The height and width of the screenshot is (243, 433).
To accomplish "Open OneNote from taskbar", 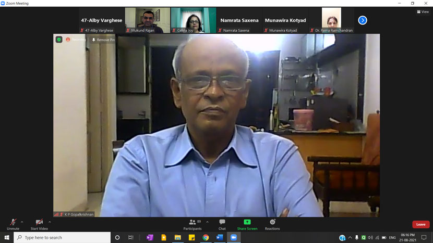I will (x=150, y=237).
